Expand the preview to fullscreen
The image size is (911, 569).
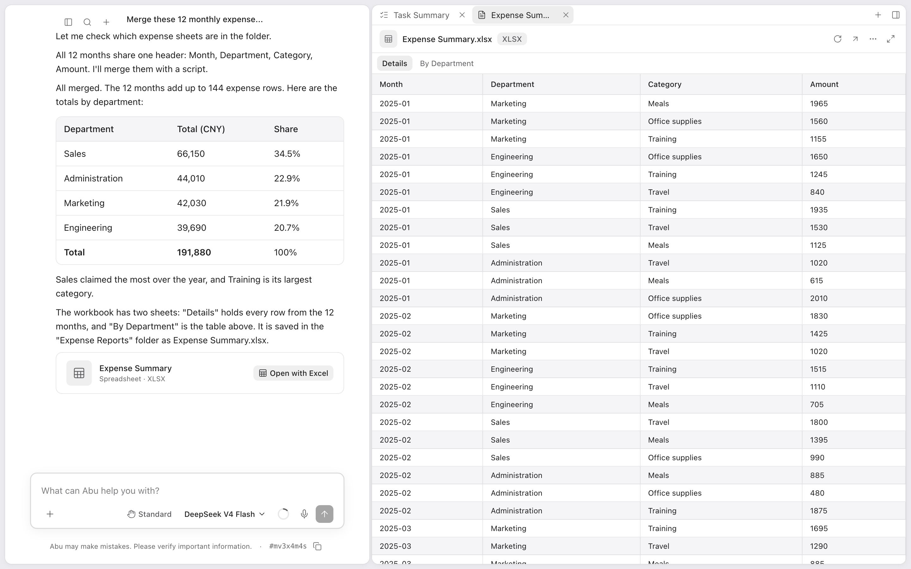click(x=891, y=39)
